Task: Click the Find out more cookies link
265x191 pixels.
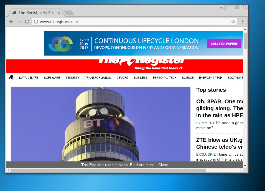Action: coord(142,165)
